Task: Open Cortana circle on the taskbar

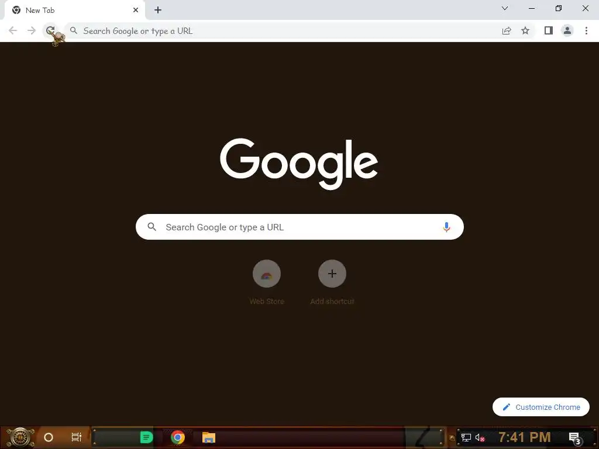Action: (x=48, y=437)
